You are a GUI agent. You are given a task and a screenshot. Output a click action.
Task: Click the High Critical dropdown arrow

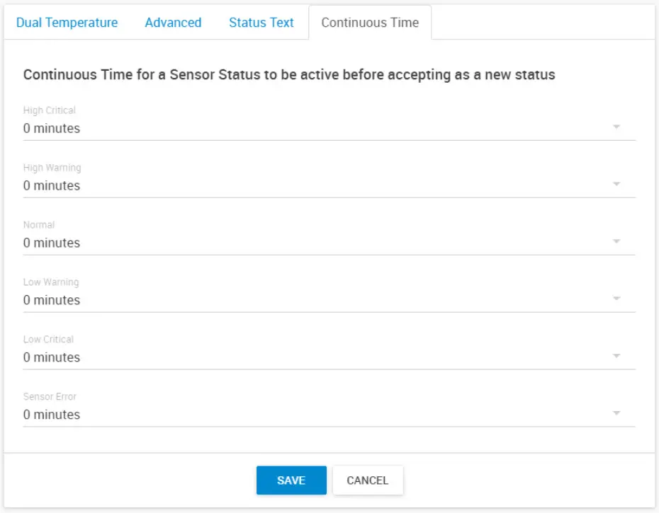coord(616,127)
